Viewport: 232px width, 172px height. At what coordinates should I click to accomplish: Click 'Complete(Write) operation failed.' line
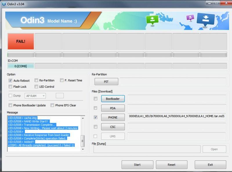coord(37,138)
